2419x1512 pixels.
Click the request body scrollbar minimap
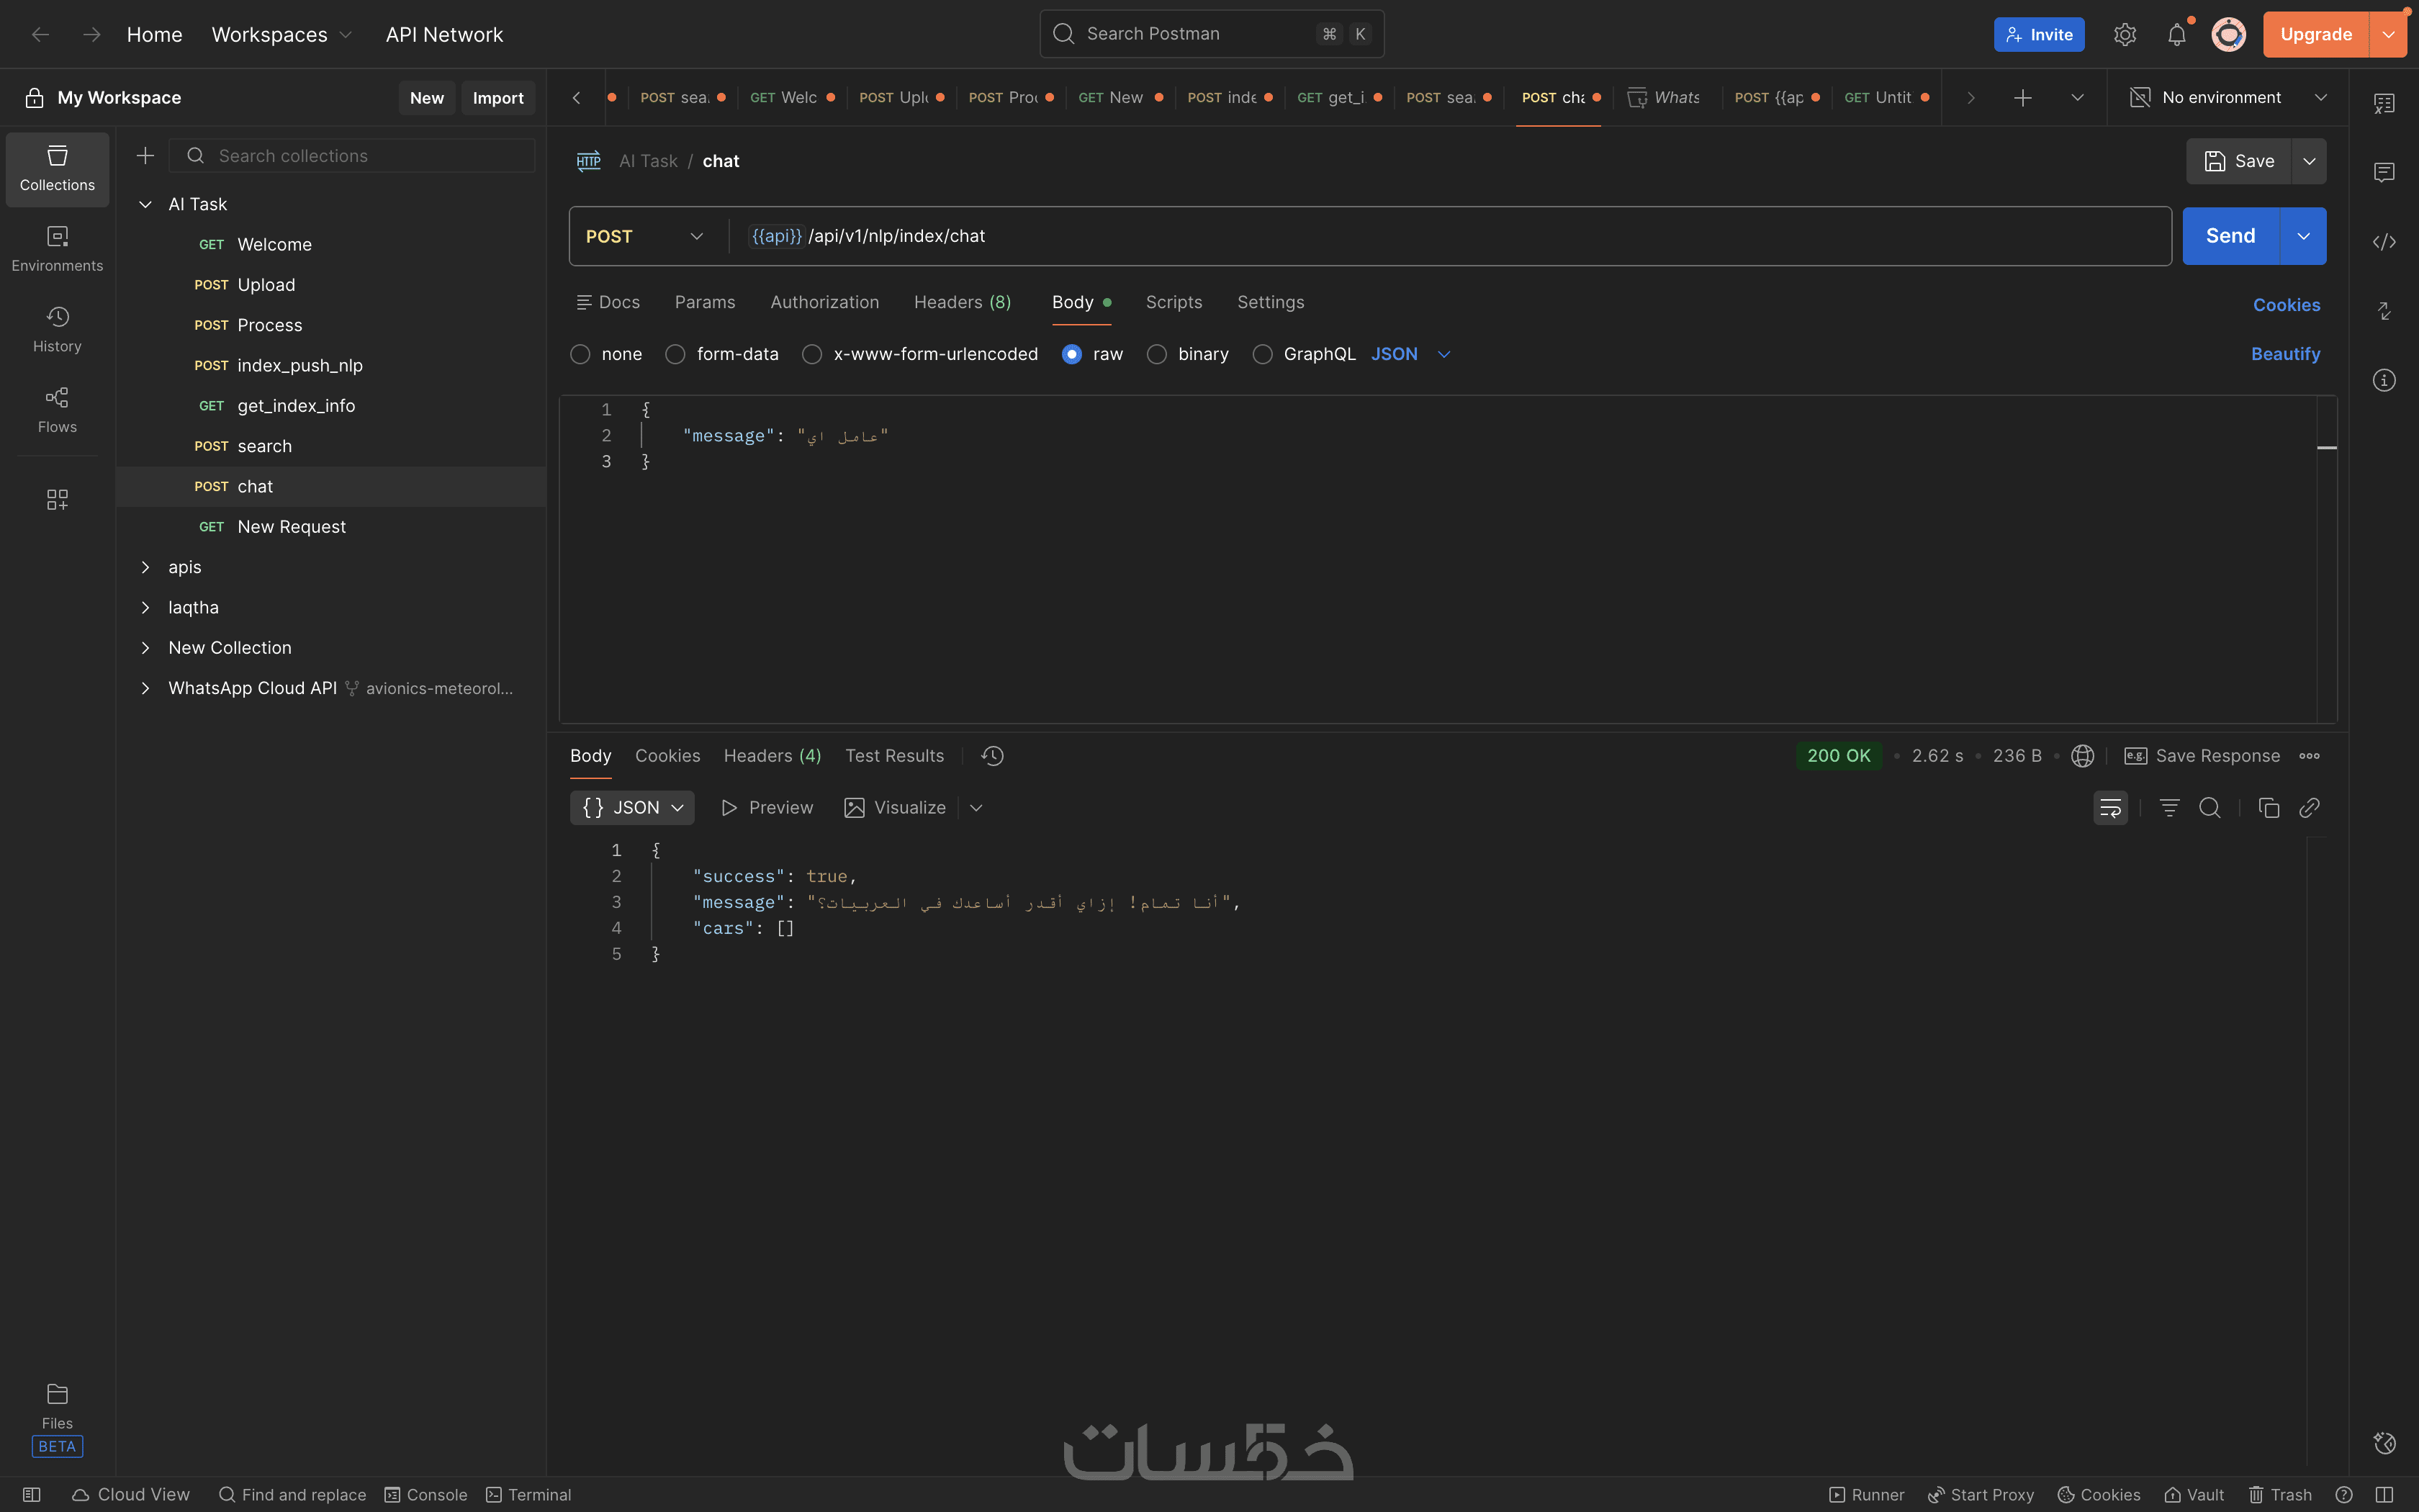click(x=2326, y=448)
